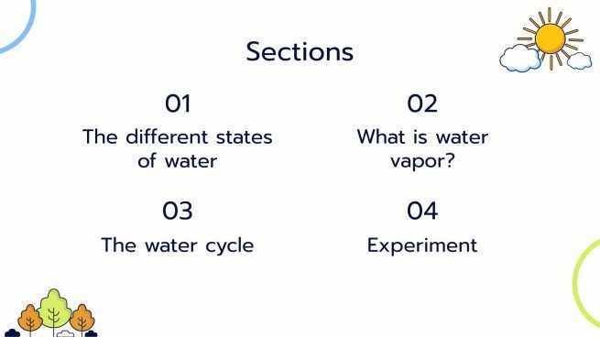The height and width of the screenshot is (337, 600).
Task: Click the small cloud right of sun
Action: point(579,60)
